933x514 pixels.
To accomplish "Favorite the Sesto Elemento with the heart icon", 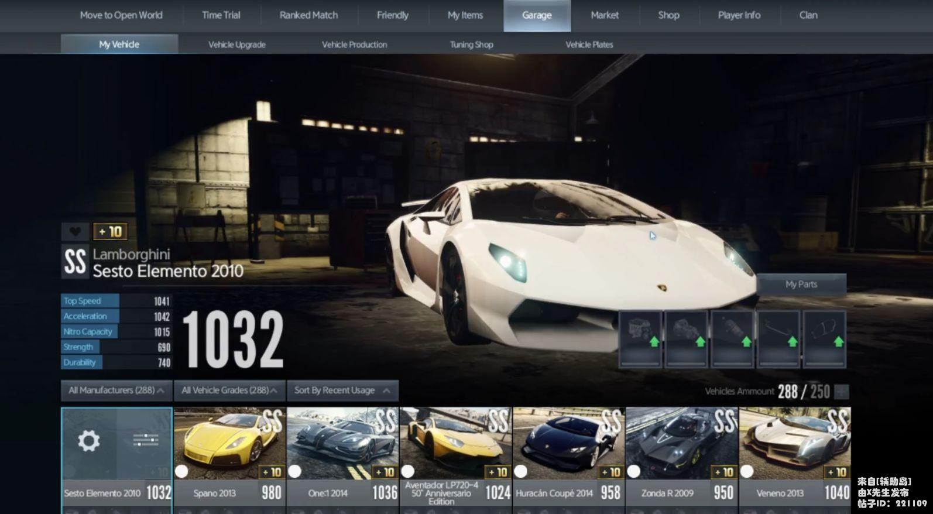I will pos(75,231).
